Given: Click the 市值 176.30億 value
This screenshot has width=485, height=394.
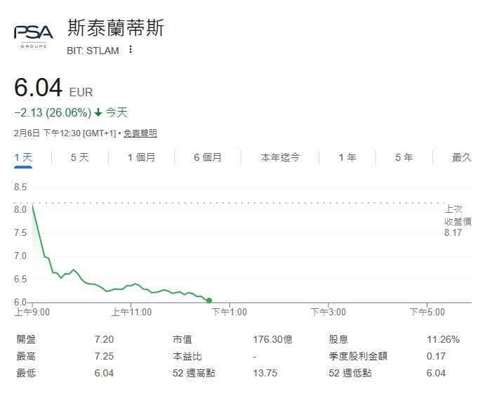Looking at the screenshot, I should (272, 339).
